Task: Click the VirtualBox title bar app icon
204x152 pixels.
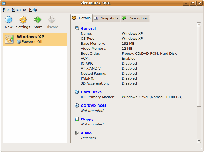Action: (x=4, y=3)
